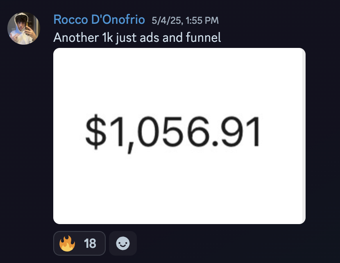
Task: Click the '1:55 PM' part of the timestamp
Action: 202,20
